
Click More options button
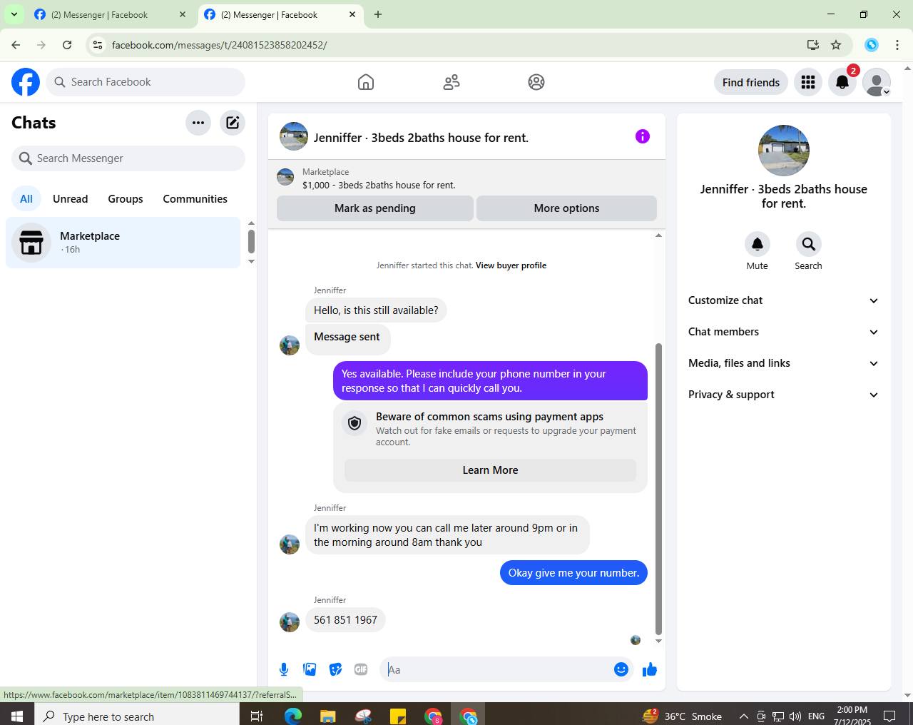click(x=566, y=208)
